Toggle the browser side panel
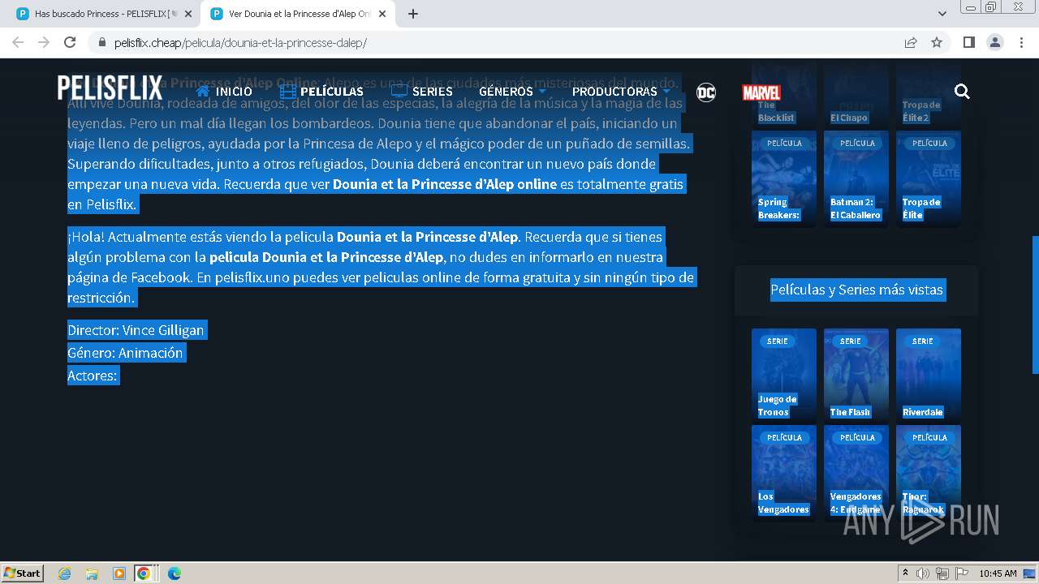 (968, 42)
